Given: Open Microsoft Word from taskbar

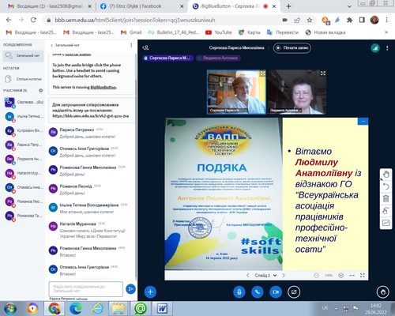Looking at the screenshot, I should (x=162, y=308).
